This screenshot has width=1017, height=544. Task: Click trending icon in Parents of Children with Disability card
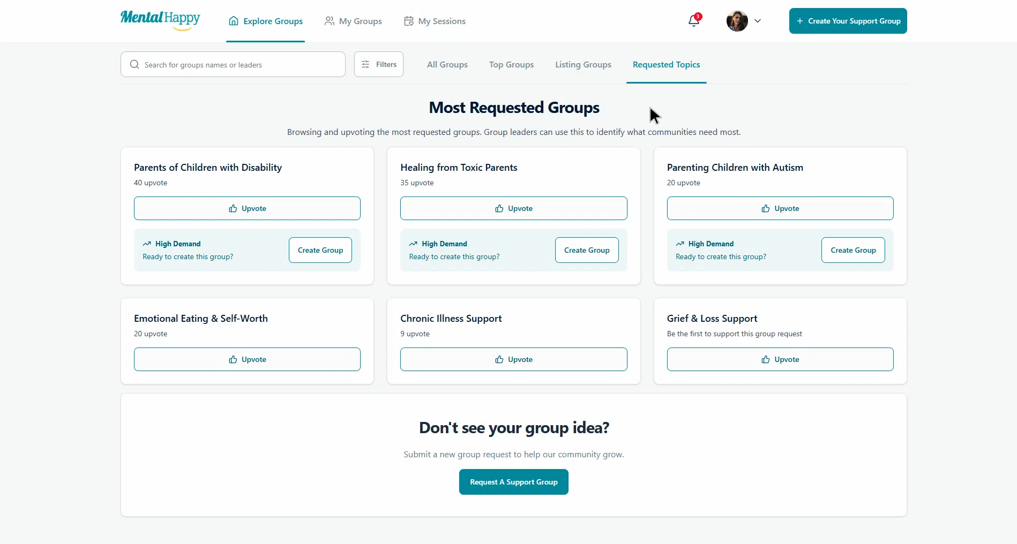pos(147,244)
